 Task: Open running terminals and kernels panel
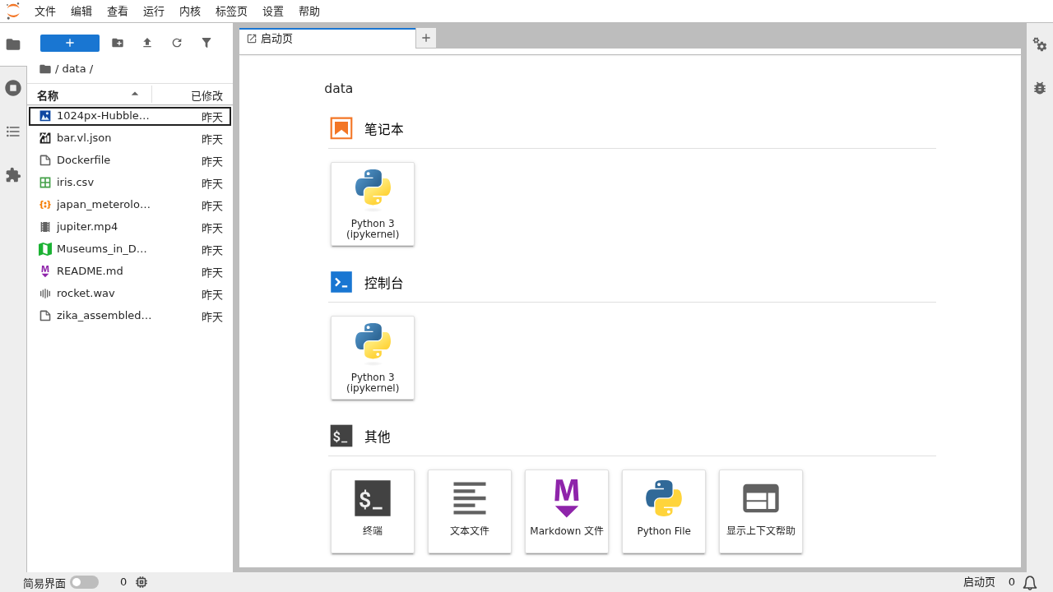point(13,87)
